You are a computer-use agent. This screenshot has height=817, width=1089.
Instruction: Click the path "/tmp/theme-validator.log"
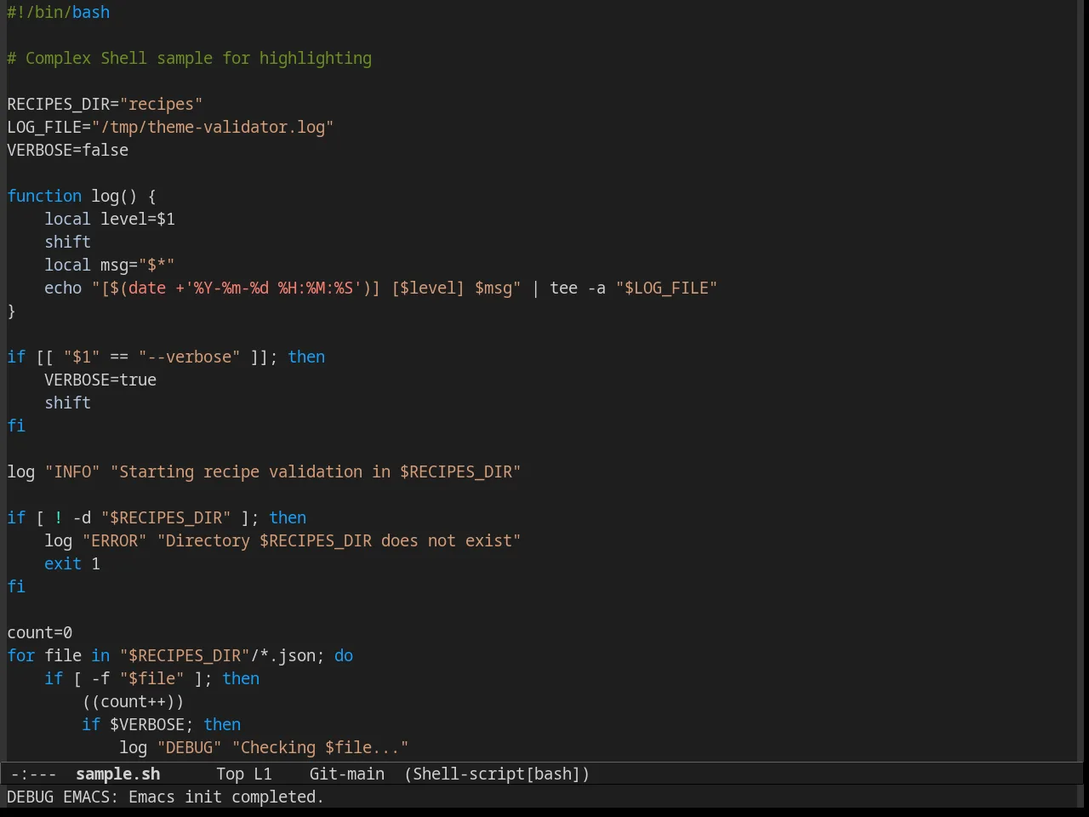click(x=213, y=127)
